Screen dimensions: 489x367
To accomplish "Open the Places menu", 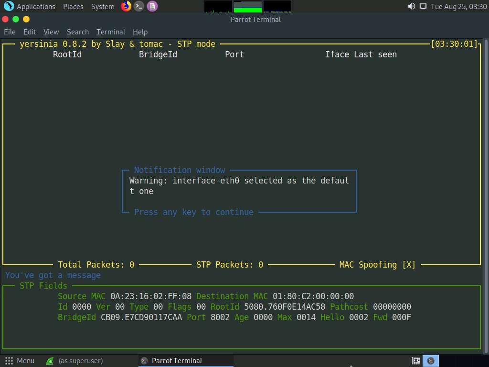I will (x=73, y=7).
